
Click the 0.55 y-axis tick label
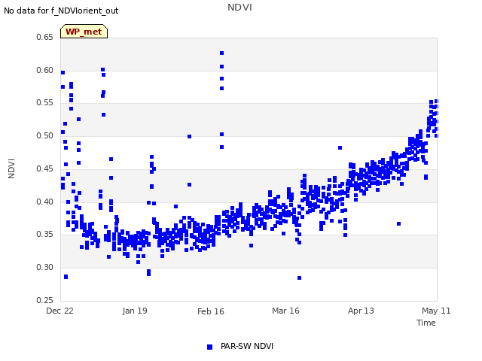click(44, 103)
